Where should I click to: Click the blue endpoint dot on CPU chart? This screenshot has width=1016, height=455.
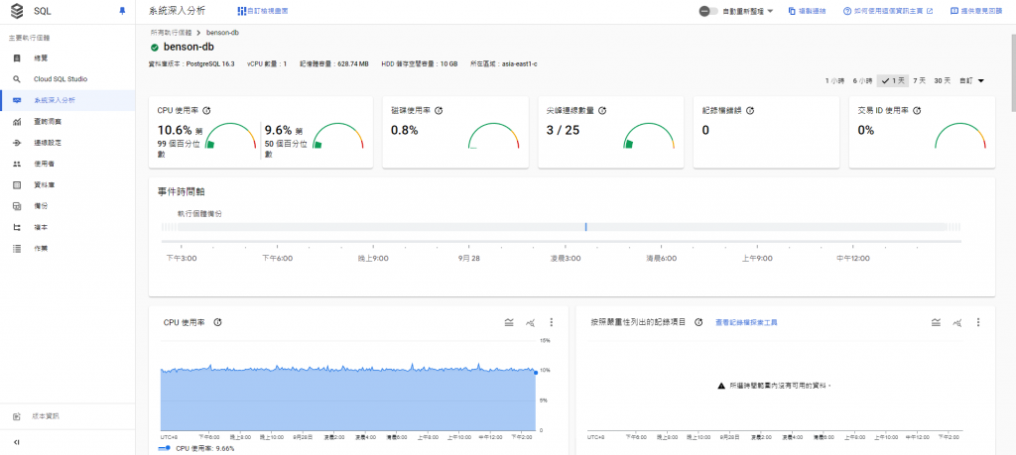pyautogui.click(x=535, y=372)
